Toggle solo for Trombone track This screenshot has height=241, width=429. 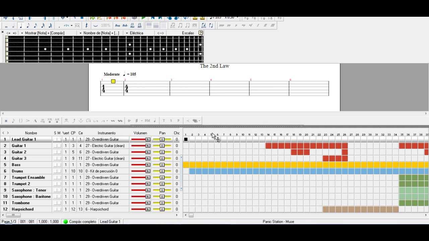point(55,203)
